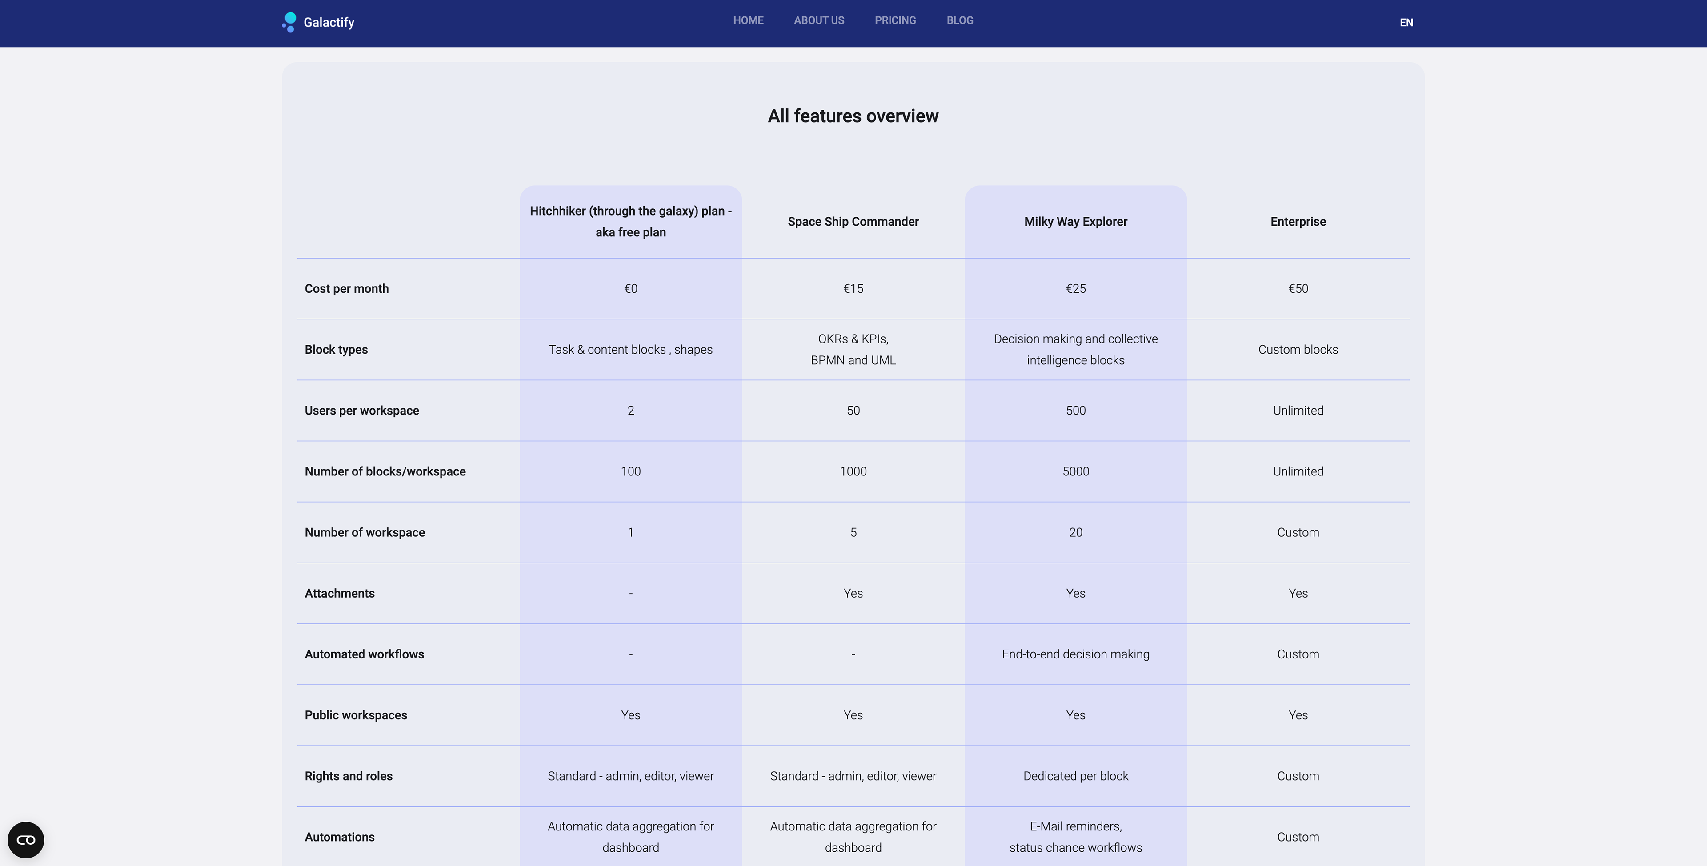Open the cookie settings round icon
Image resolution: width=1707 pixels, height=866 pixels.
click(26, 839)
